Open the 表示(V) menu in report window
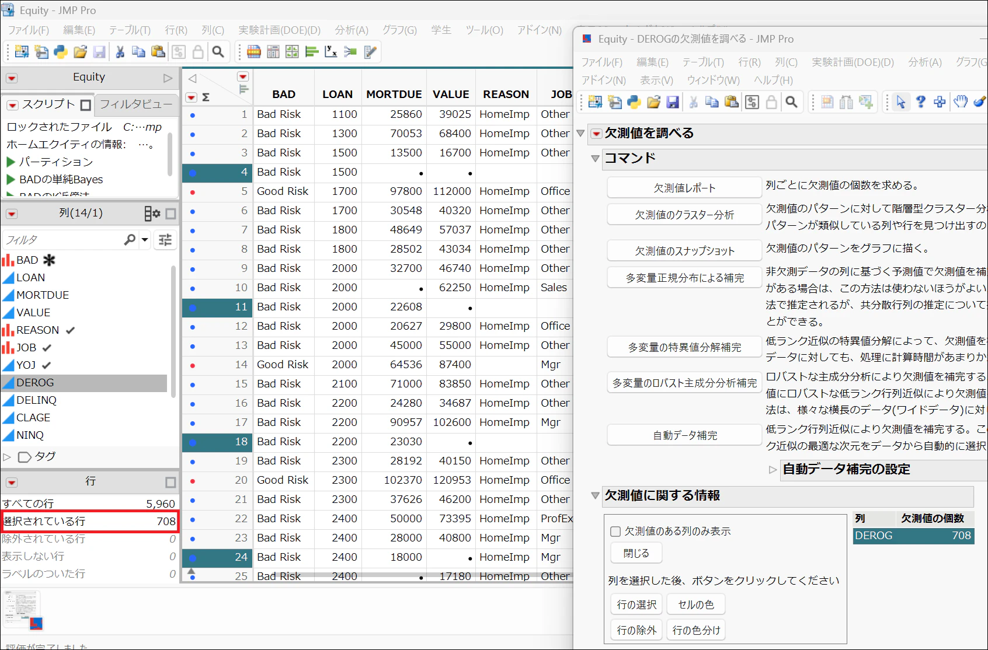 click(656, 80)
